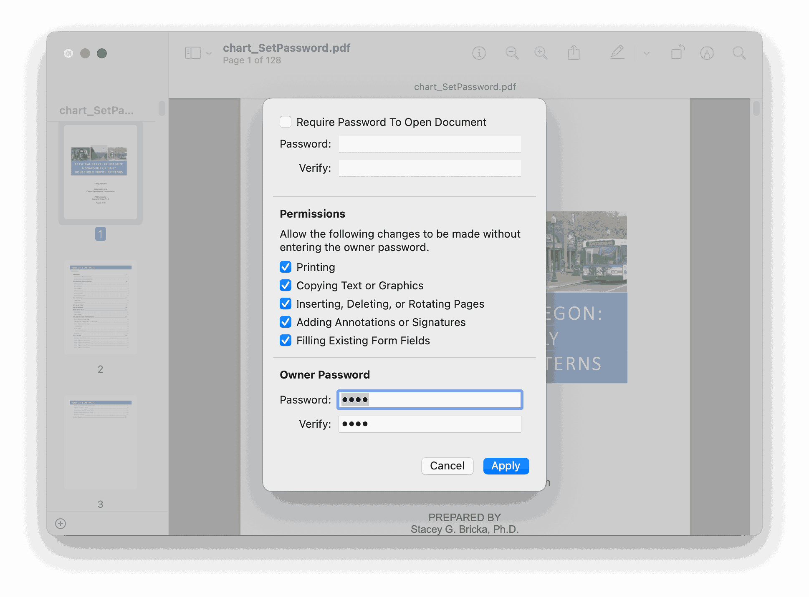Expand the highlight color dropdown chevron

coord(647,54)
